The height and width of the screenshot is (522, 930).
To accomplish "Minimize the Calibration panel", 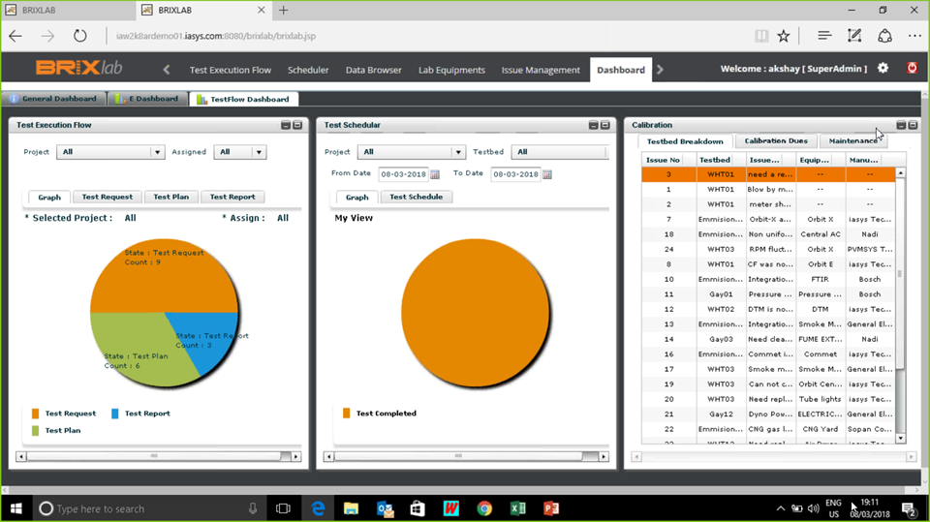I will tap(901, 125).
